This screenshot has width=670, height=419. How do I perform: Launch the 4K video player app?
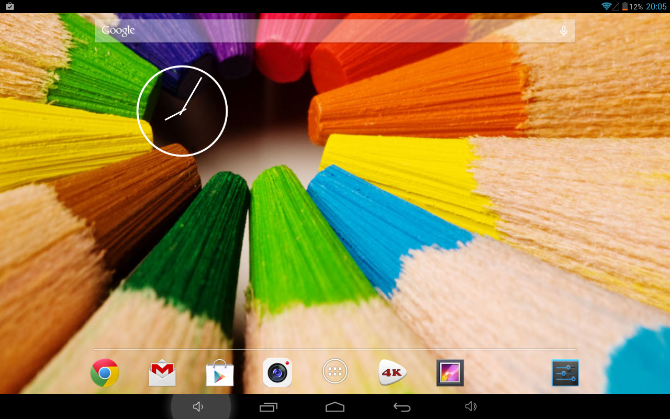[393, 373]
